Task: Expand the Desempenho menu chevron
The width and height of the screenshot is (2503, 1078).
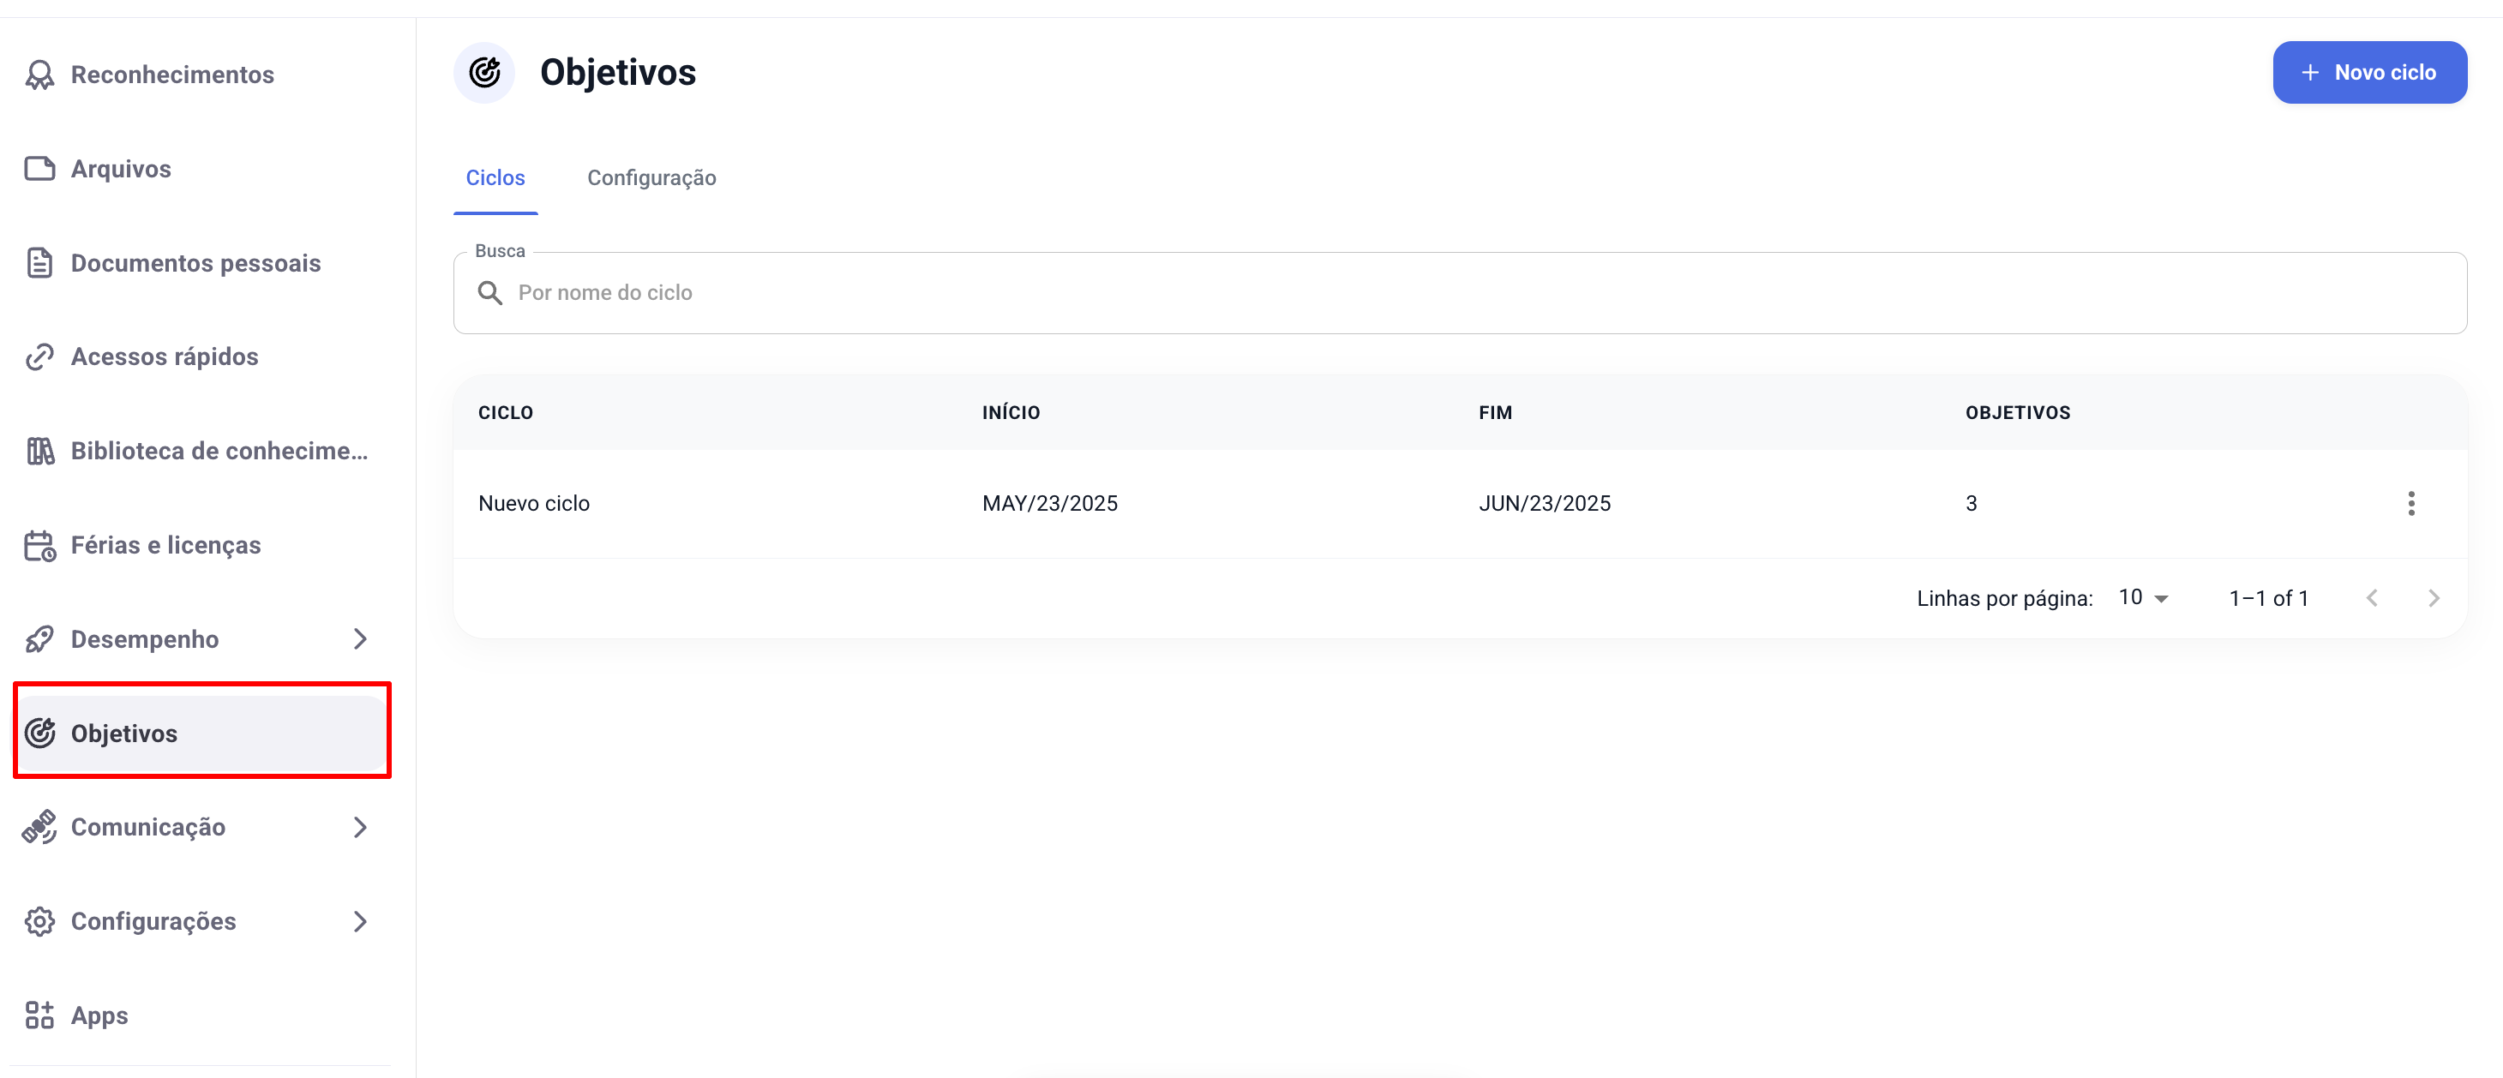Action: click(361, 639)
